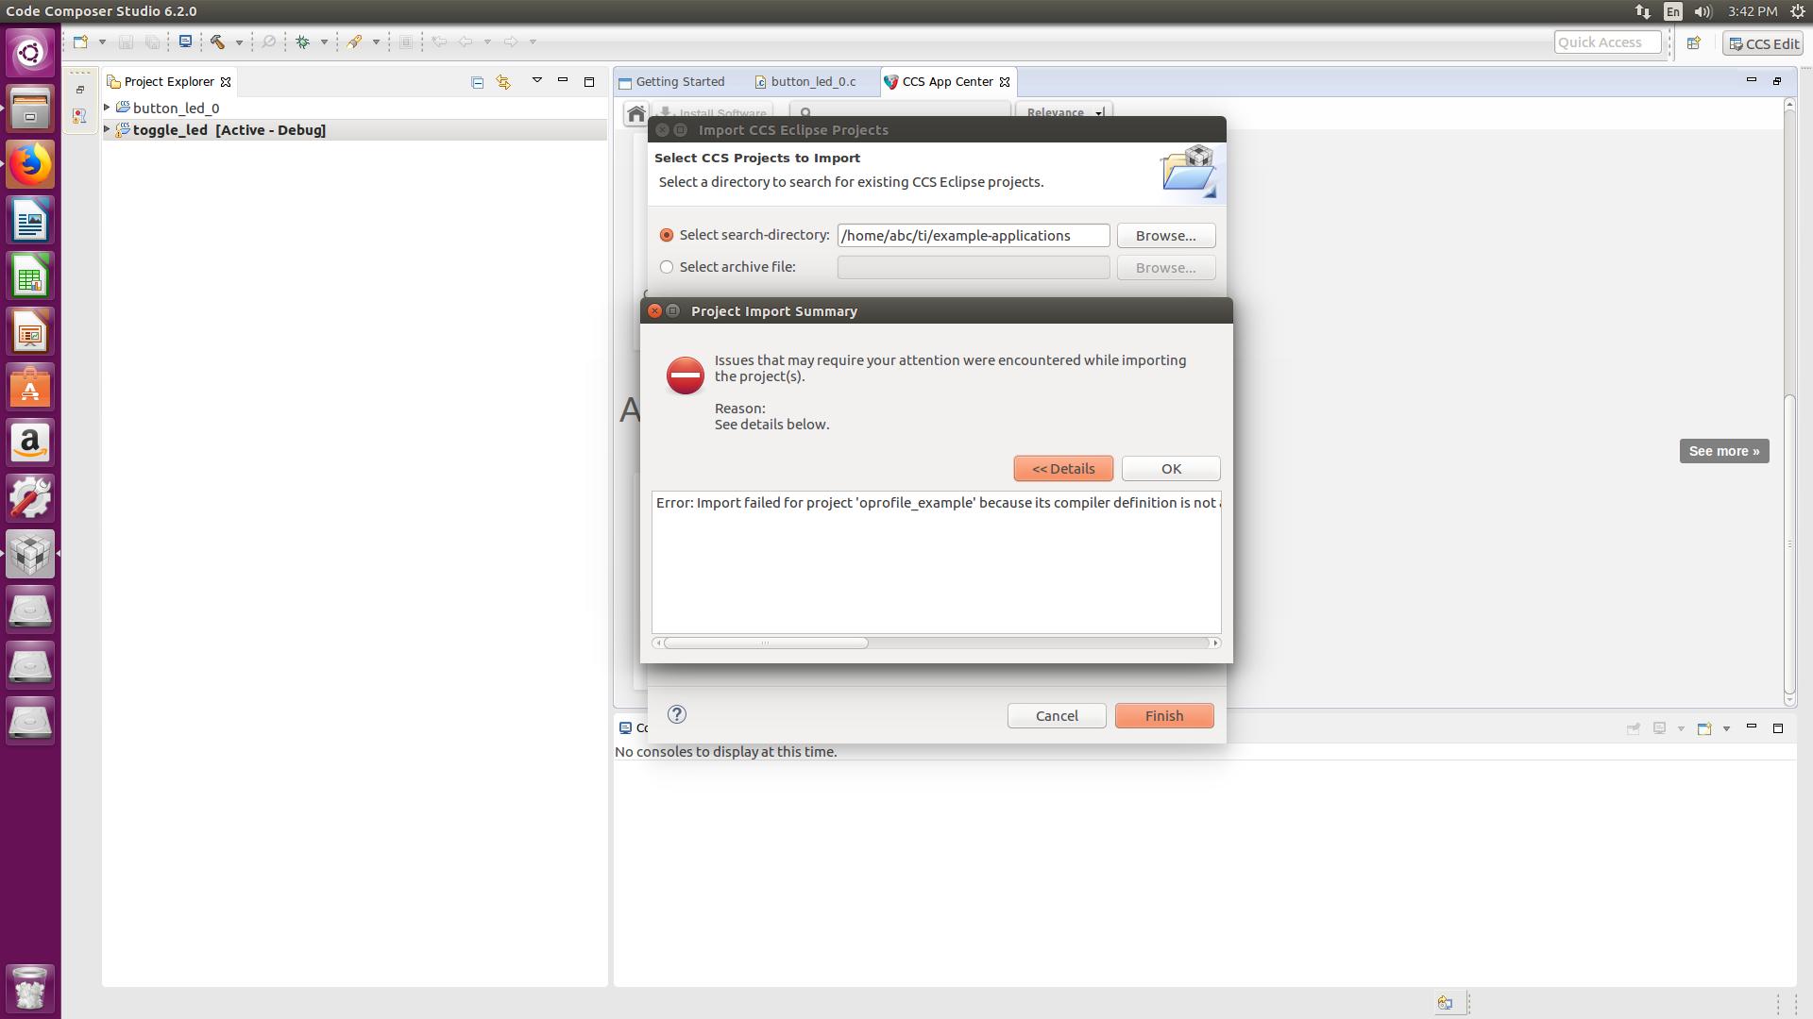Screen dimensions: 1813x1019
Task: Click the App Center Home icon
Action: point(636,114)
